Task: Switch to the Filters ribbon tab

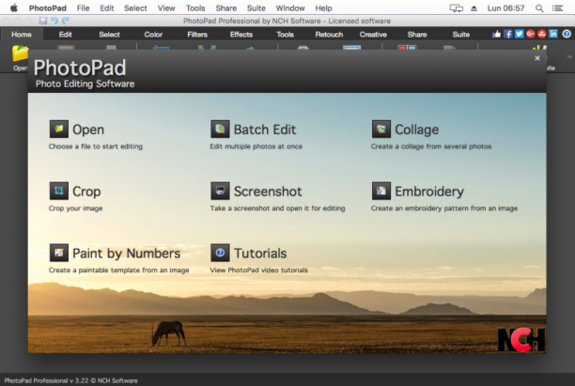Action: click(x=197, y=35)
